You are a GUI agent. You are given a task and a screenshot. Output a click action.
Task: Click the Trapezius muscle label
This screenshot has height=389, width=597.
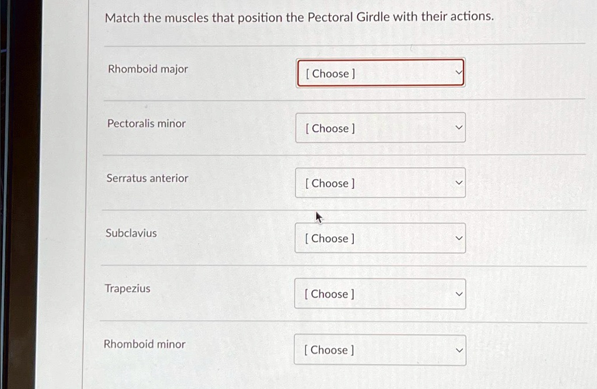[128, 289]
